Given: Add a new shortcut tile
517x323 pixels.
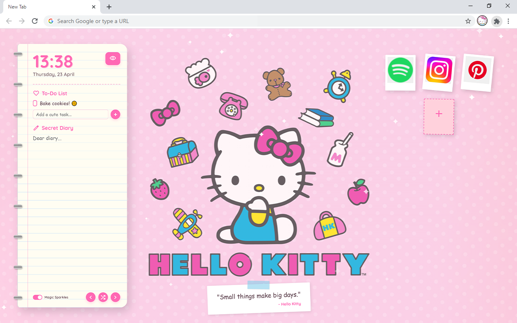Looking at the screenshot, I should (x=439, y=117).
